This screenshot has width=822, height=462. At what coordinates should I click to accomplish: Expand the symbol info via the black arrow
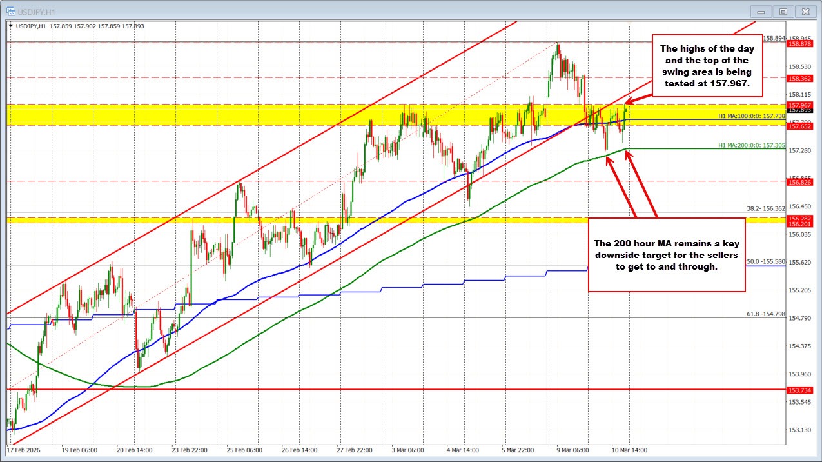click(10, 26)
